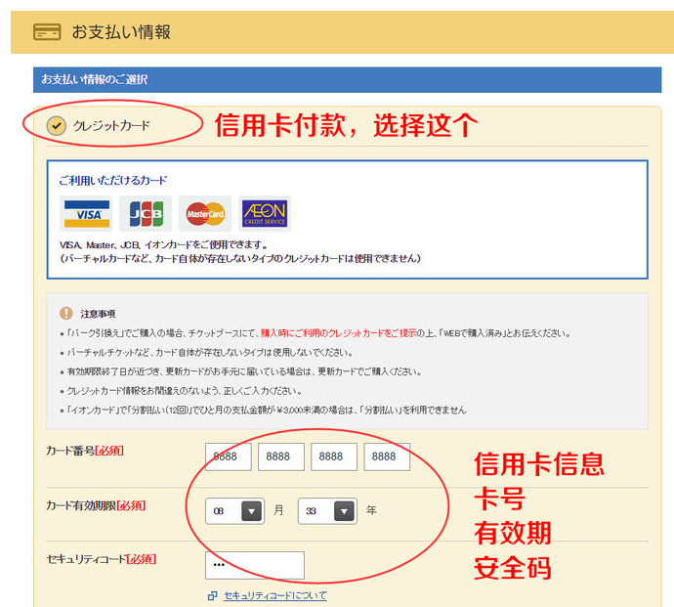The image size is (674, 607).
Task: Click the external link icon beside セキュリティコードについて
Action: (212, 596)
